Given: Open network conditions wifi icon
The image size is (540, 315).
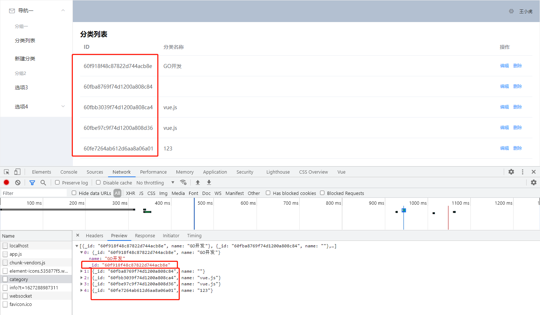Looking at the screenshot, I should pyautogui.click(x=183, y=183).
